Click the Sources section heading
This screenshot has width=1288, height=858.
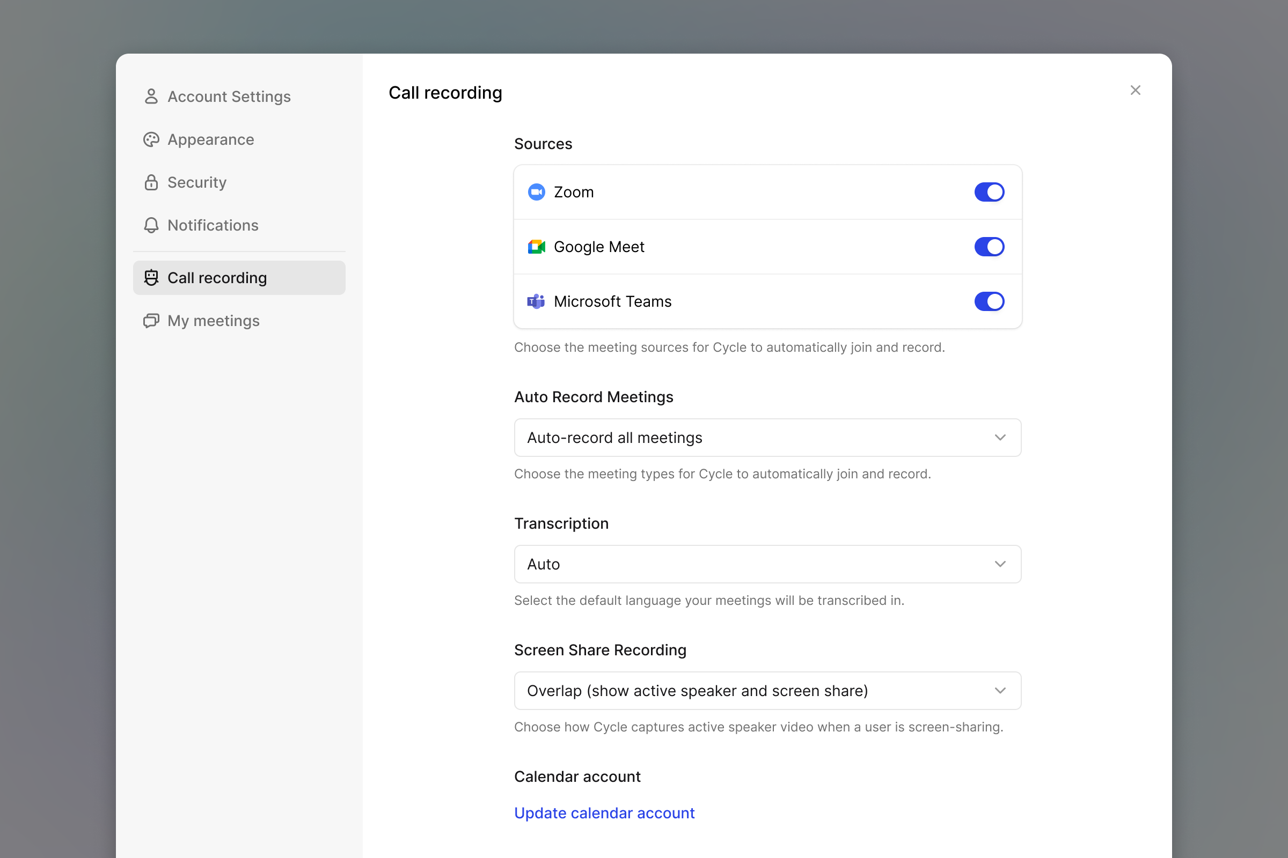(x=543, y=144)
